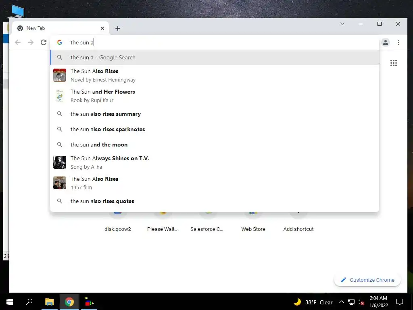Choose The Sun Always Shines on T.V. suggestion
This screenshot has width=413, height=310.
coord(215,162)
